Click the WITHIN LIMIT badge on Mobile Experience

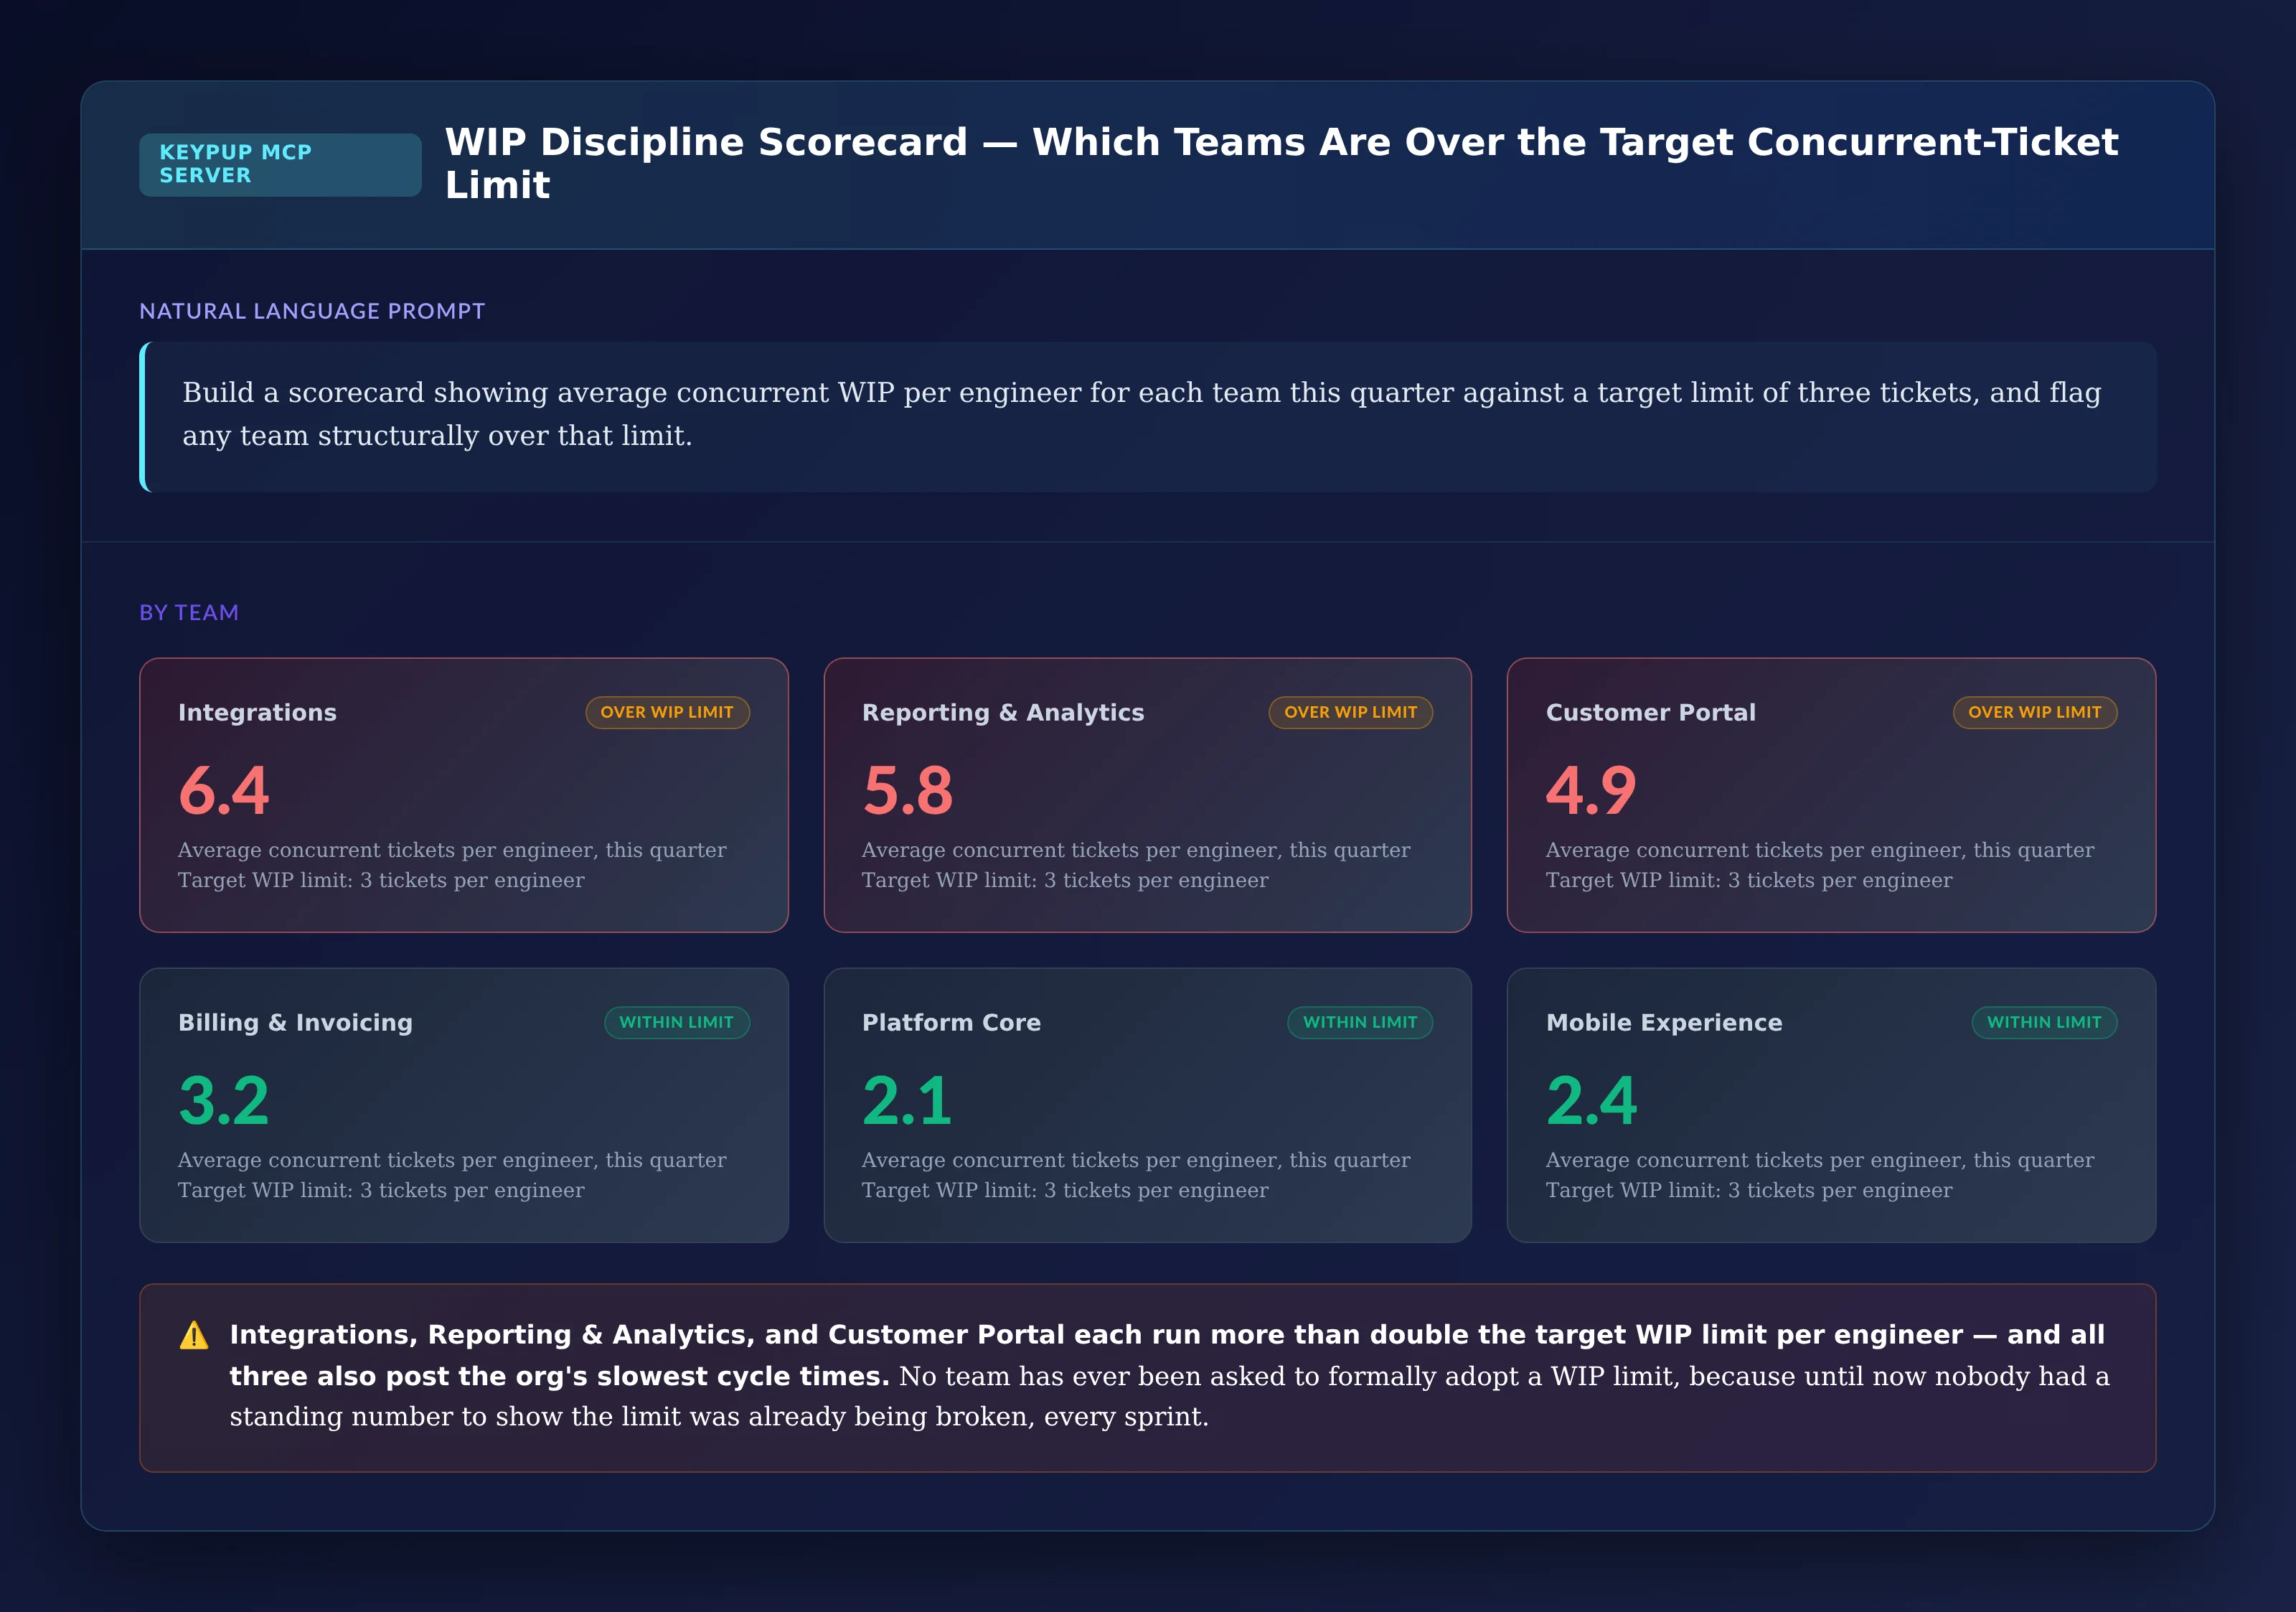2043,1022
